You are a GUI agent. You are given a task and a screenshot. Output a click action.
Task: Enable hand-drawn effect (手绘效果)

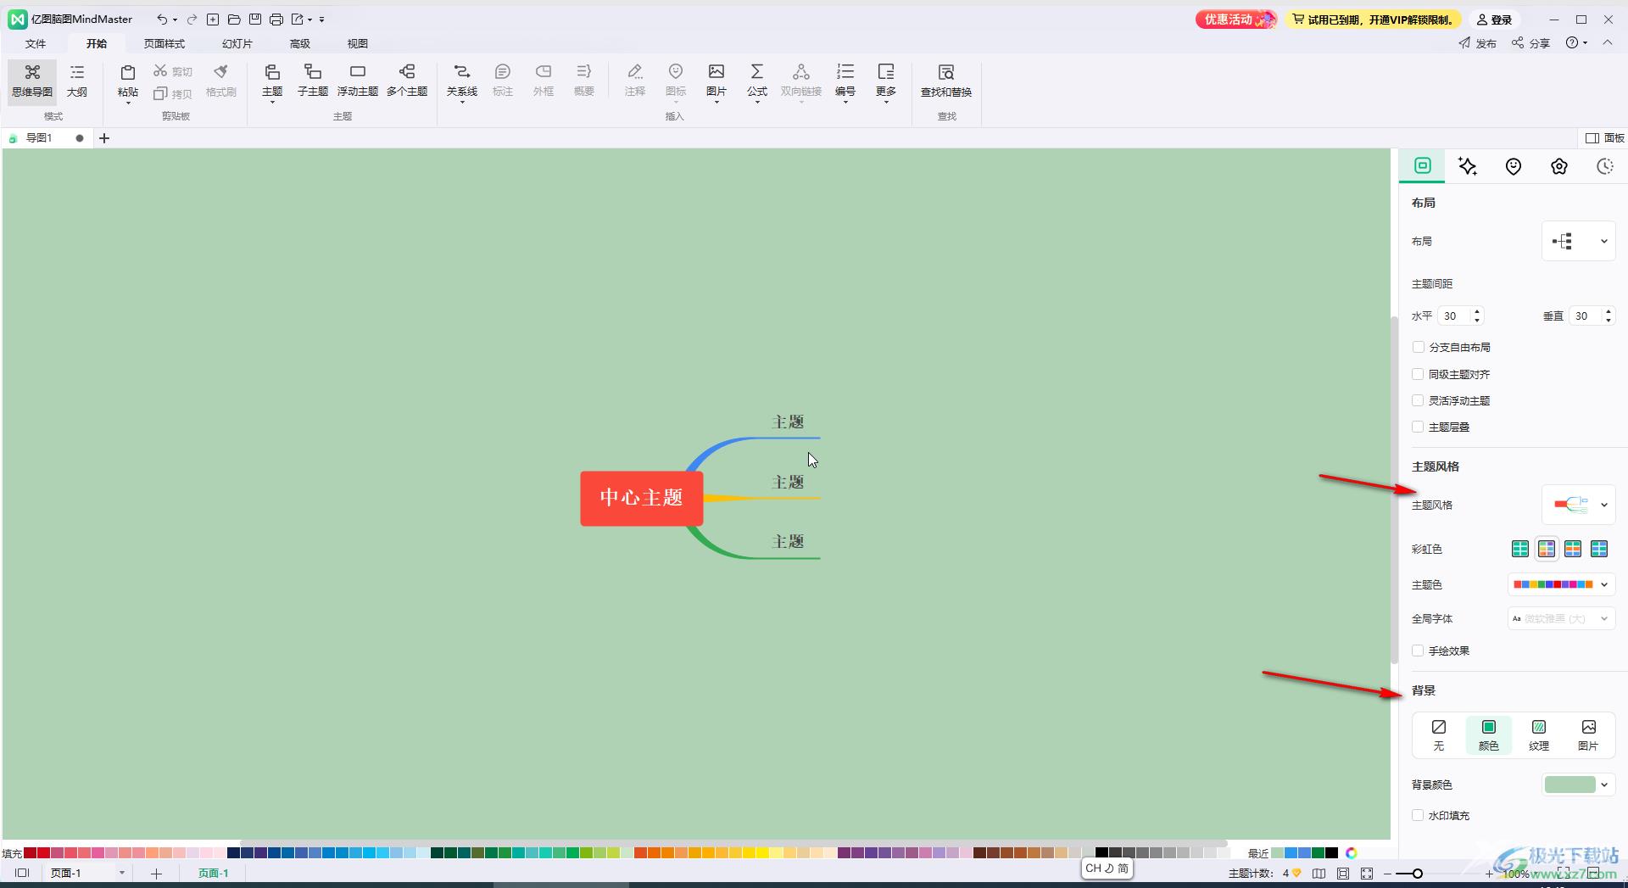pos(1418,651)
